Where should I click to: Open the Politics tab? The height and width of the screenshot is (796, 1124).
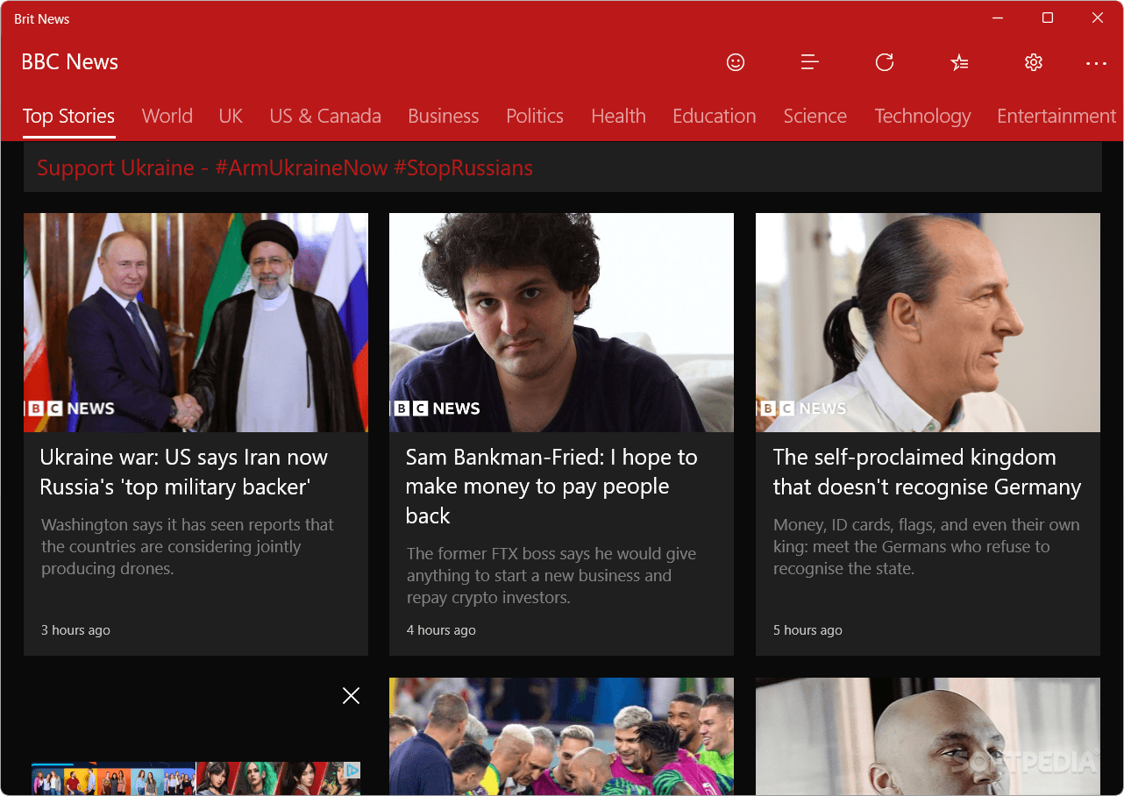point(535,117)
